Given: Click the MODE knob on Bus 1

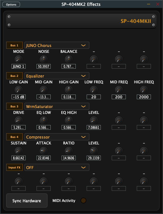Looking at the screenshot, I should pos(19,59).
